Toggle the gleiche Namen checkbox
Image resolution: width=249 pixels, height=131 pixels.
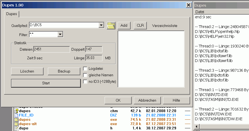[85, 75]
